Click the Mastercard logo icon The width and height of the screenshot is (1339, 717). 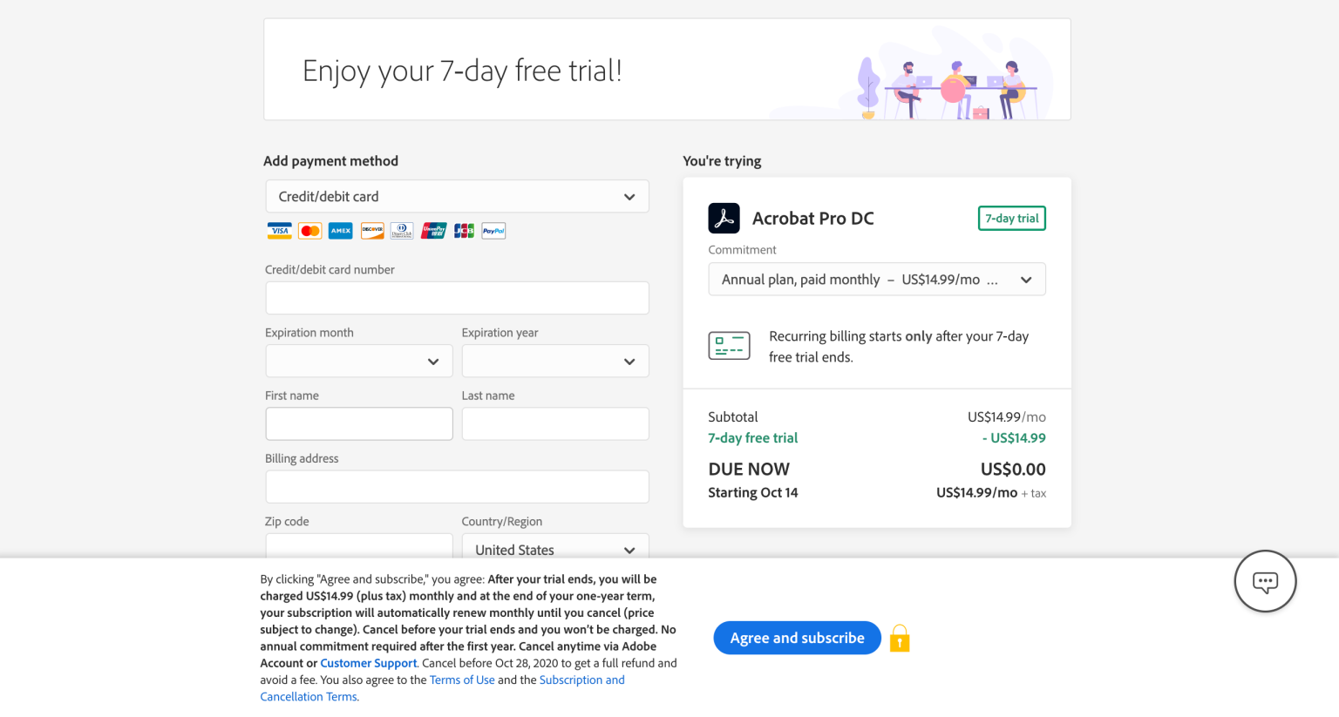(x=309, y=231)
